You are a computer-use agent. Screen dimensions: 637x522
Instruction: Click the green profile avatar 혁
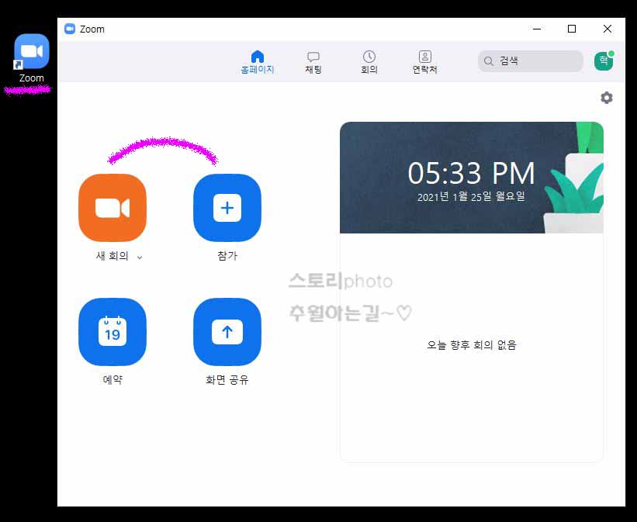[x=604, y=61]
